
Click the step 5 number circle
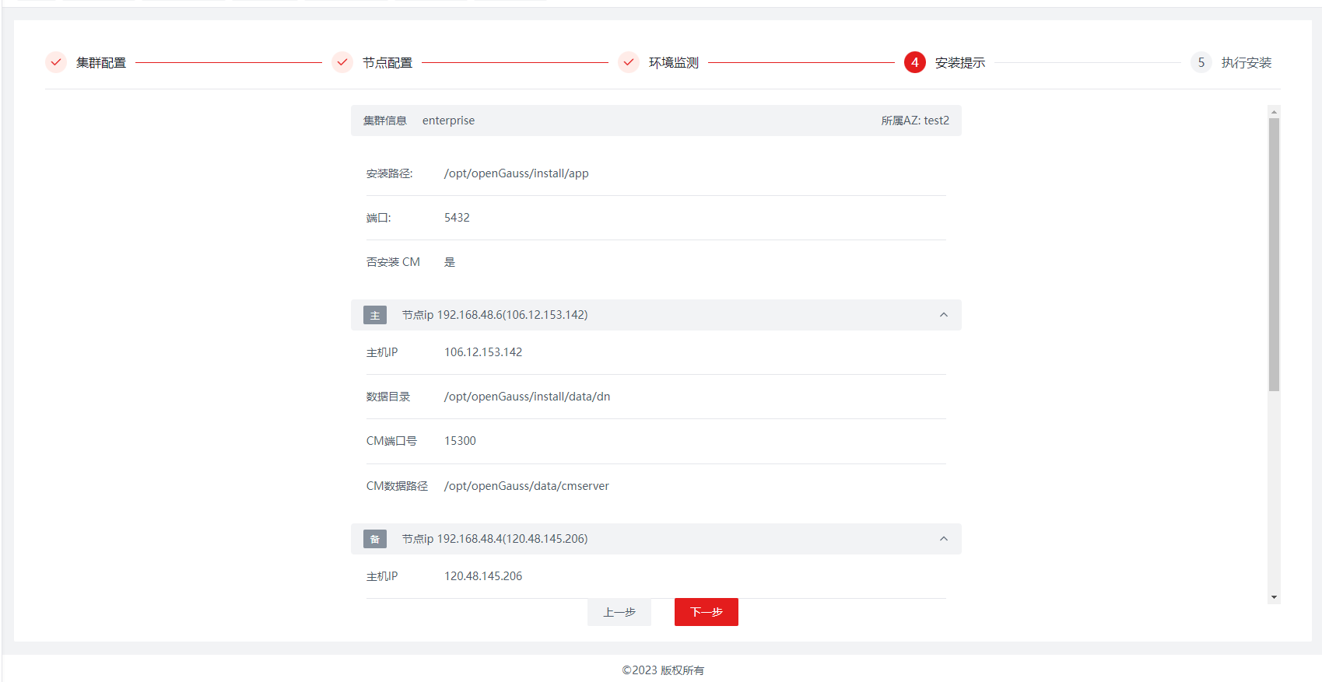point(1201,62)
